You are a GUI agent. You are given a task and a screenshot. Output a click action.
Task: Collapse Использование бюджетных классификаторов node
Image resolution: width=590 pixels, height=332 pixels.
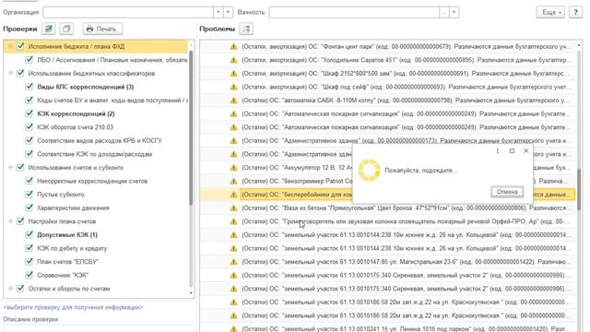[11, 73]
